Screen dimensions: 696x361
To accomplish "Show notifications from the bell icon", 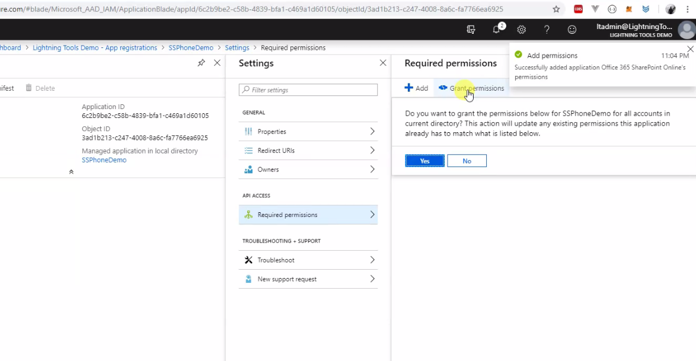I will click(x=497, y=29).
